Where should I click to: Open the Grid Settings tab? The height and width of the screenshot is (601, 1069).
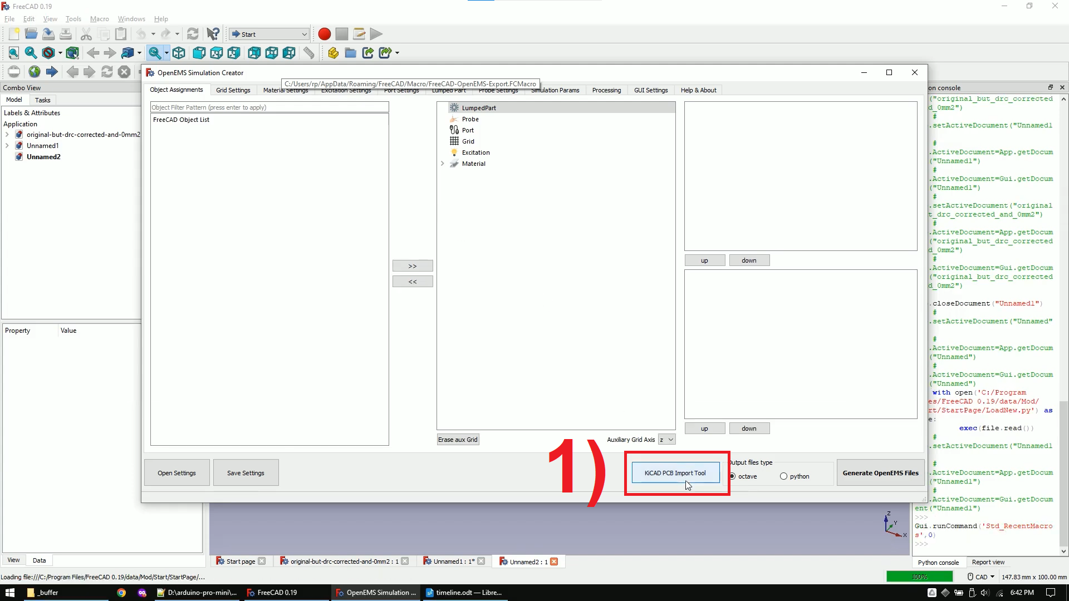click(x=233, y=90)
